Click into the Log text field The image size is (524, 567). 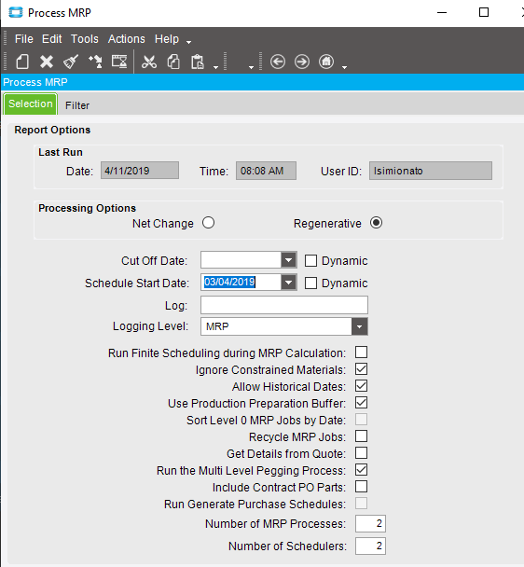click(284, 305)
